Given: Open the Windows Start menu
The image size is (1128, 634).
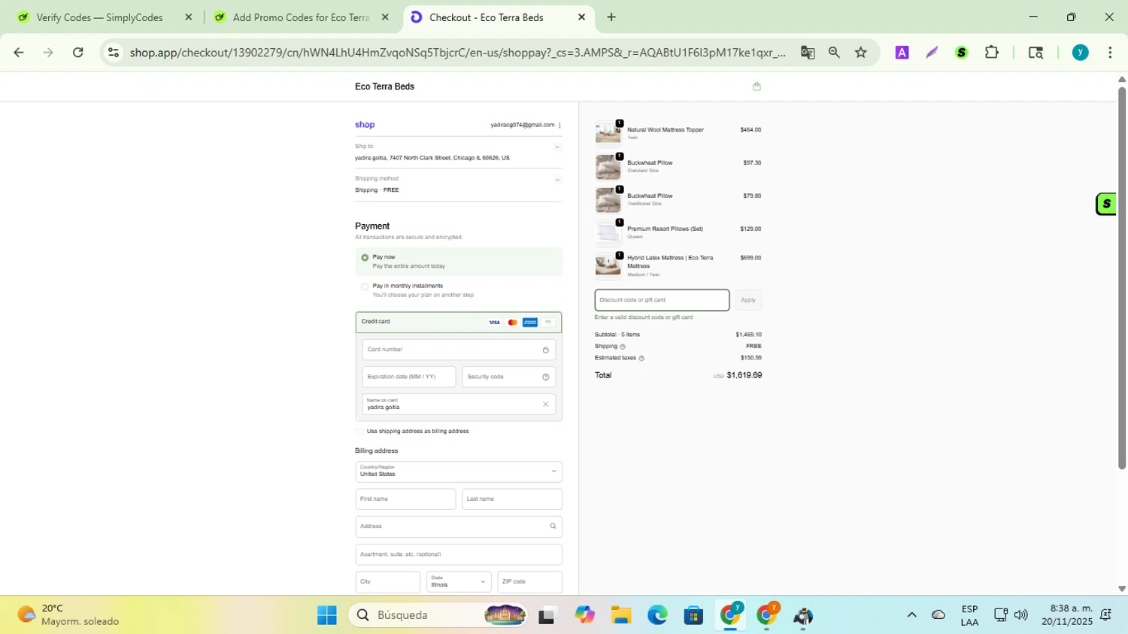Looking at the screenshot, I should coord(327,615).
